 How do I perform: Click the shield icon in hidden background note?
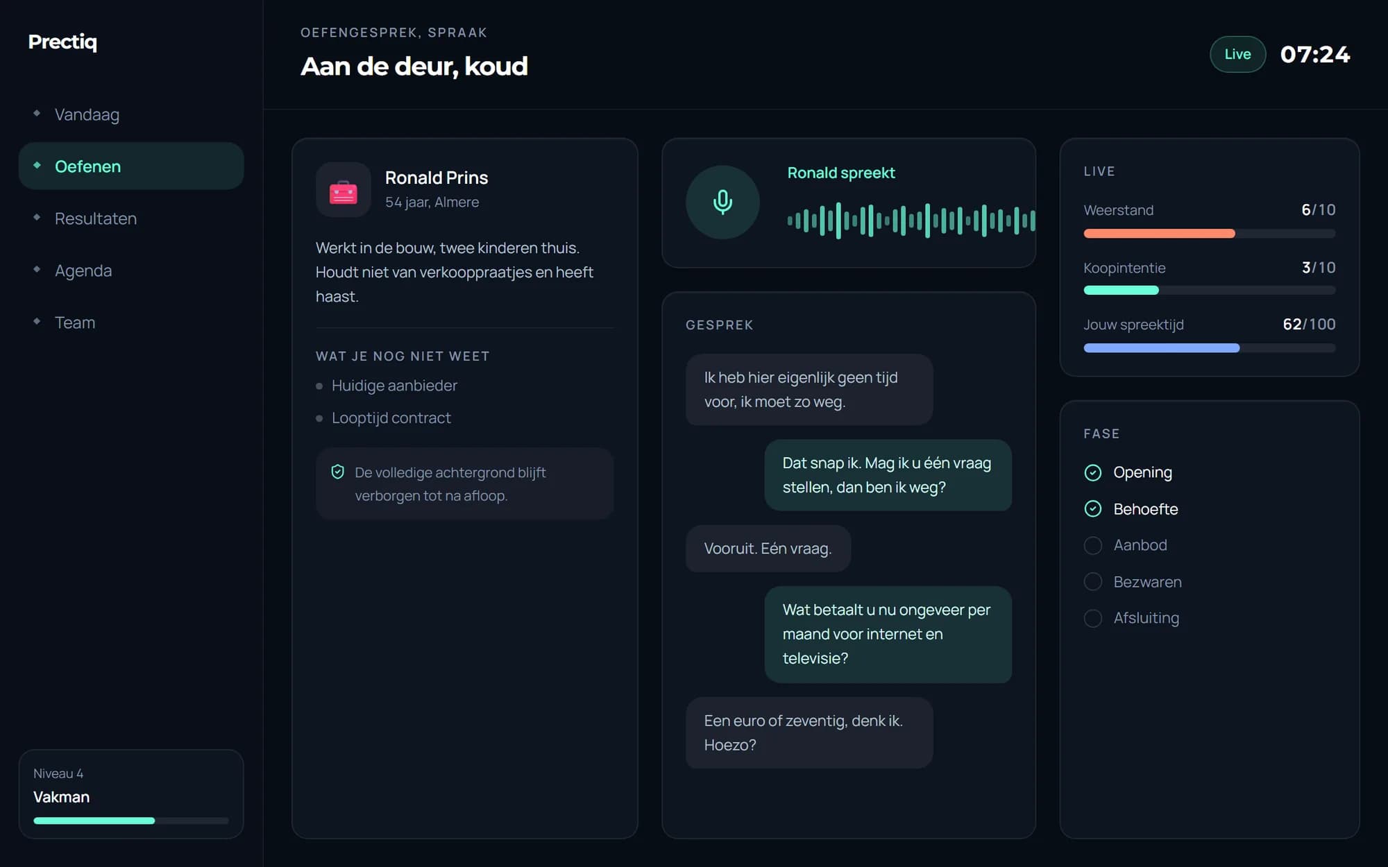click(x=338, y=472)
